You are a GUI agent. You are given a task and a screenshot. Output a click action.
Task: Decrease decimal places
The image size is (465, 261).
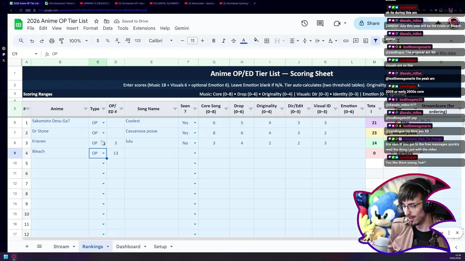click(x=117, y=41)
